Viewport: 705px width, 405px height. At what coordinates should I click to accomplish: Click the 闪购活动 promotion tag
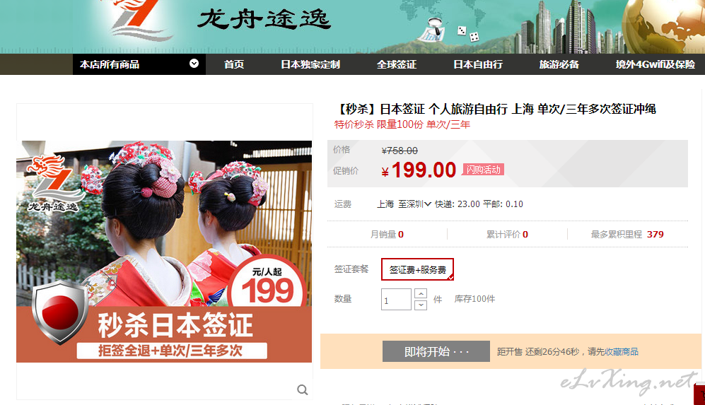484,170
